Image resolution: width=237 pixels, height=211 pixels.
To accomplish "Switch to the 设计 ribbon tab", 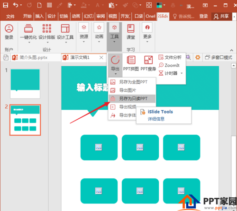I will coord(52,16).
